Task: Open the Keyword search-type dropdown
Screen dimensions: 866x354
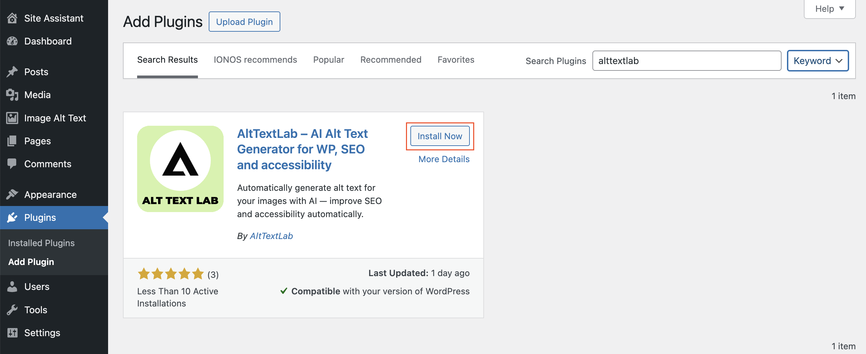Action: click(818, 61)
